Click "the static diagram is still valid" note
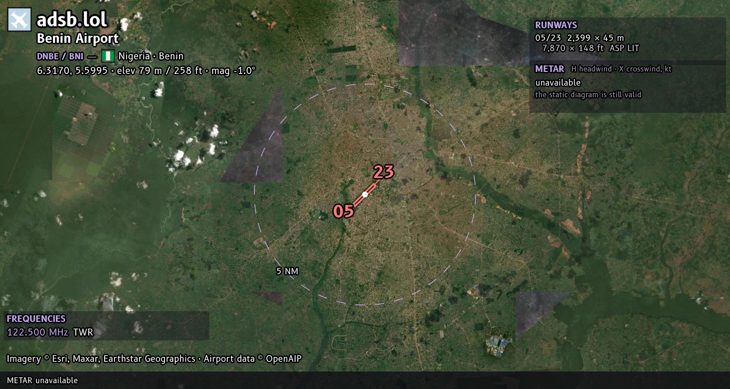Screen dimensions: 730x389 click(x=588, y=95)
